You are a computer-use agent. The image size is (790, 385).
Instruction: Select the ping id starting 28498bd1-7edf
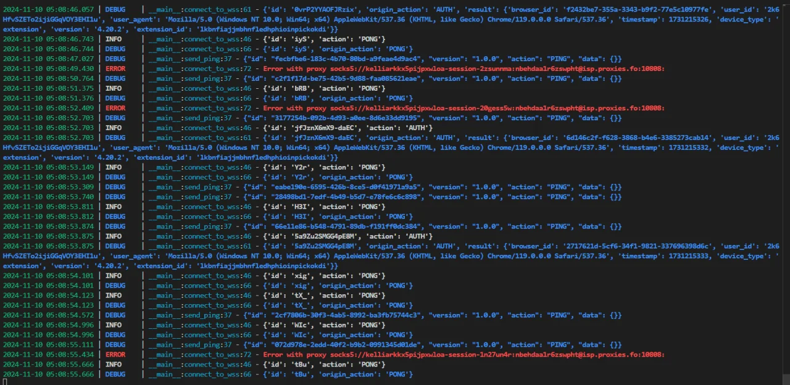pos(347,197)
